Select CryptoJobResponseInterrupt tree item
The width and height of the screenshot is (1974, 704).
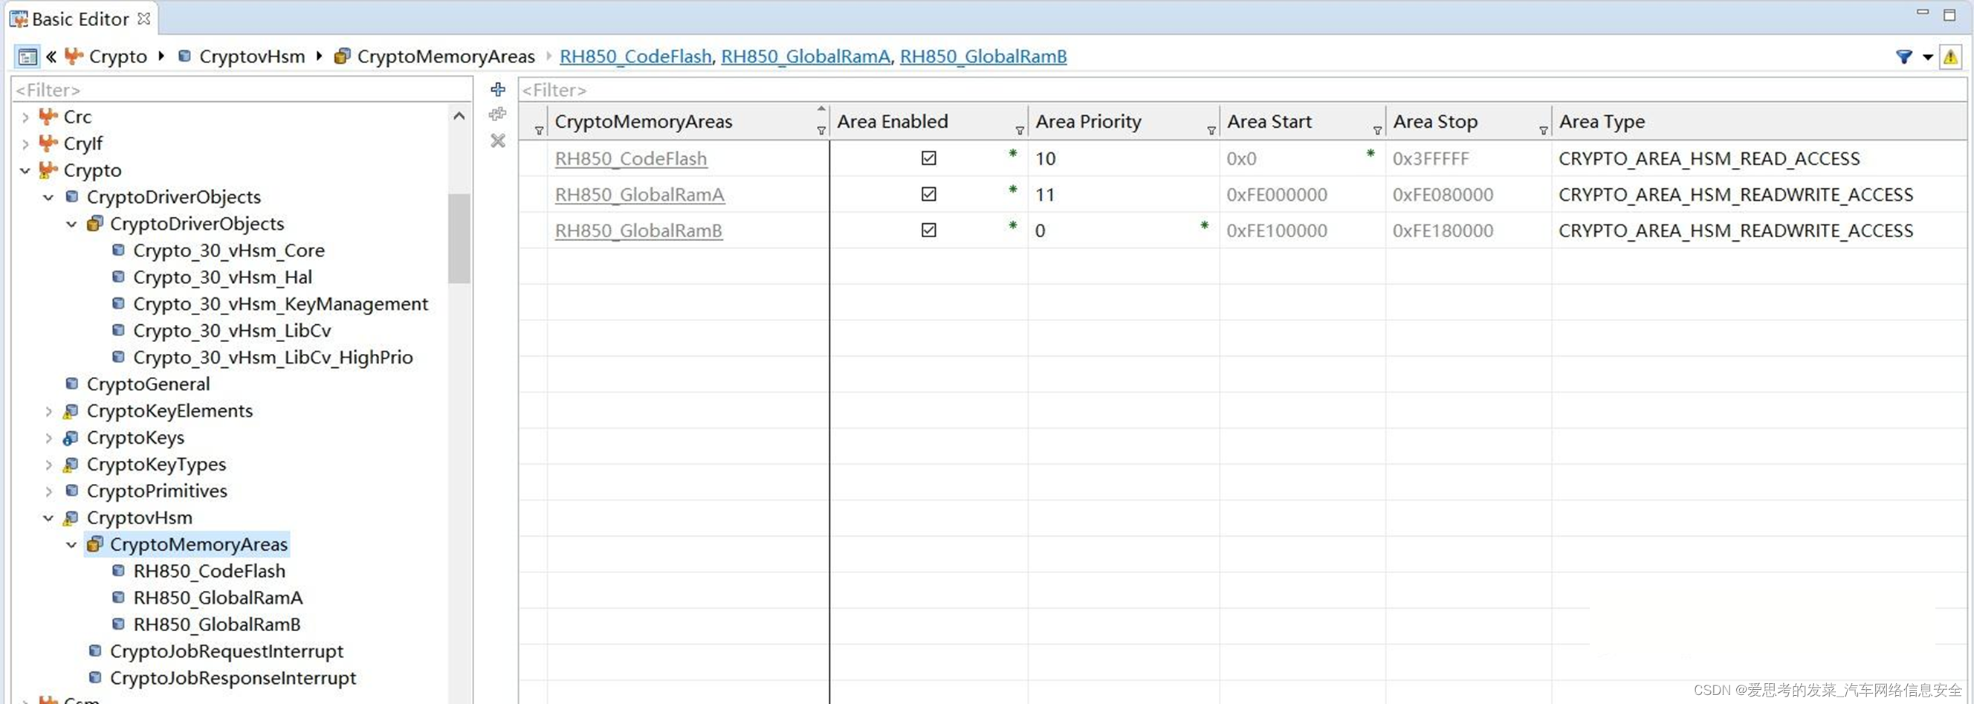click(233, 678)
